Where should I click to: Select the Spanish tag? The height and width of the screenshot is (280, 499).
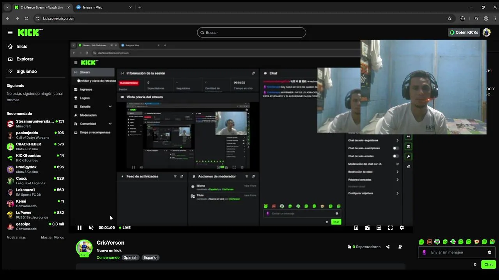[131, 257]
